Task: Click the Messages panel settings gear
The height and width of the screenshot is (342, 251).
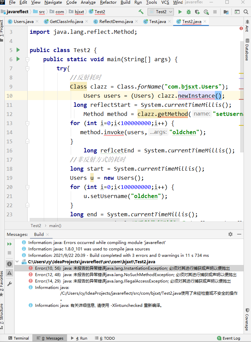Action: [x=230, y=234]
